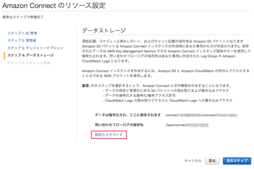Click the CloudWatch Logs の読み取りアクセス line
This screenshot has height=169, width=254.
click(167, 101)
